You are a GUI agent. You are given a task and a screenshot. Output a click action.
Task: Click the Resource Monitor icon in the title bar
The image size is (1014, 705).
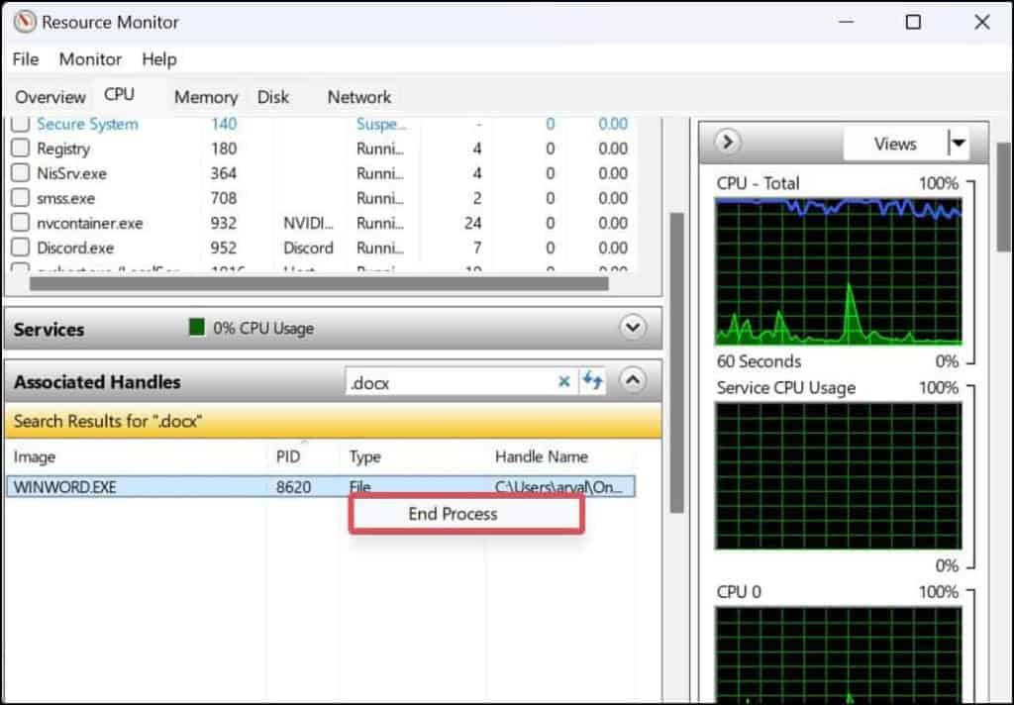(23, 22)
